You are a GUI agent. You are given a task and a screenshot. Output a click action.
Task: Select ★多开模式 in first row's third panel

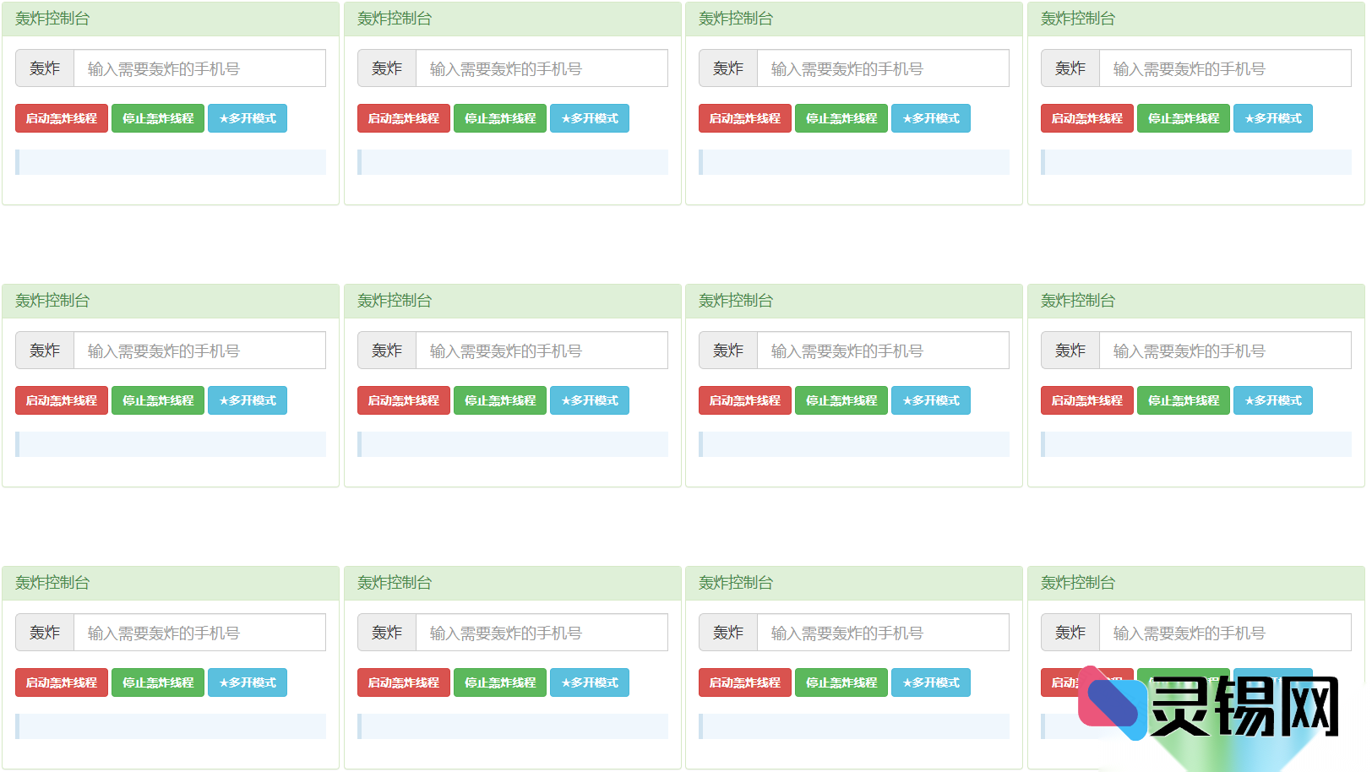(x=931, y=118)
